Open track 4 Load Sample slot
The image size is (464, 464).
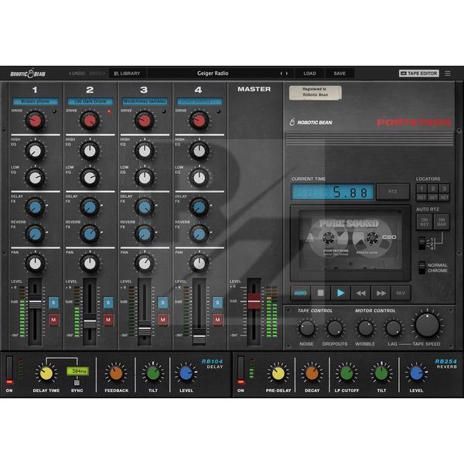tap(200, 101)
